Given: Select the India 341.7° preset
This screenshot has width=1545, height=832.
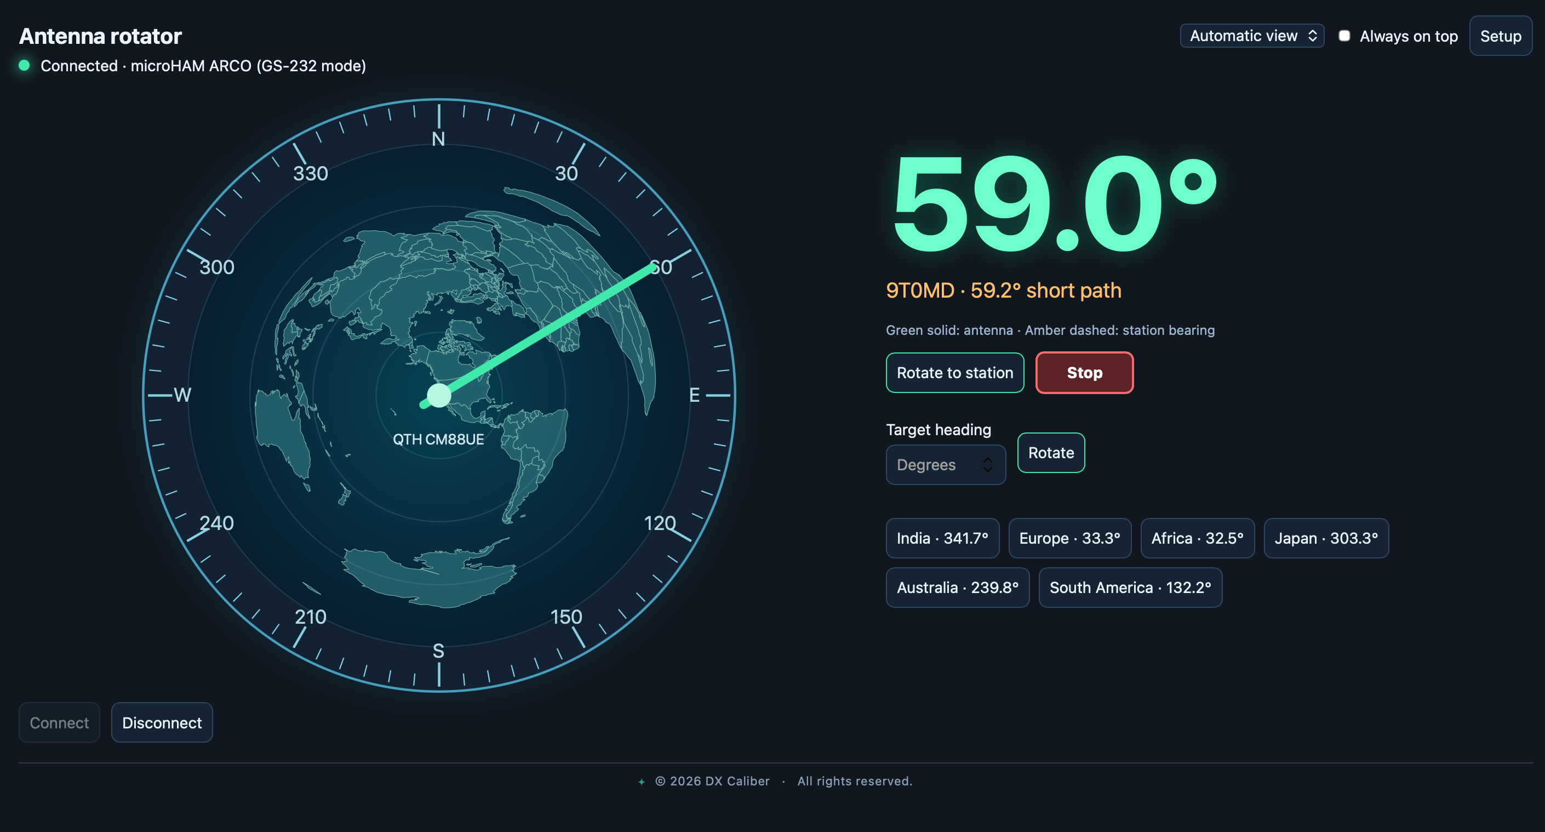Looking at the screenshot, I should (x=942, y=538).
